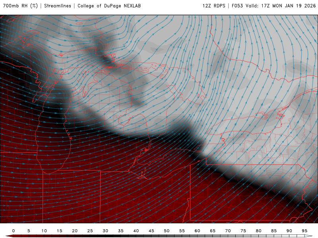The width and height of the screenshot is (318, 238).
Task: Click the '20' colorbar label
Action: (75, 231)
